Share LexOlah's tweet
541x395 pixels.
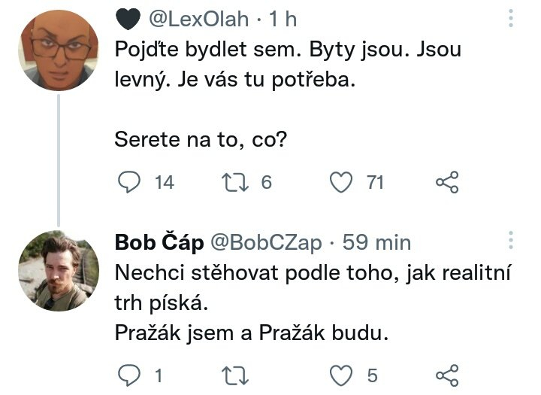coord(447,182)
